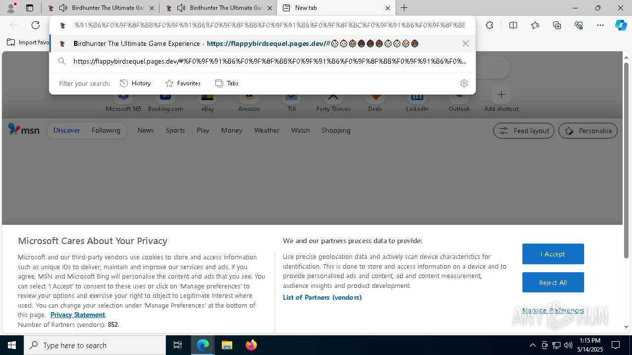Image resolution: width=632 pixels, height=355 pixels.
Task: Select the search suggestion with flappybirdsequel URL
Action: [262, 61]
